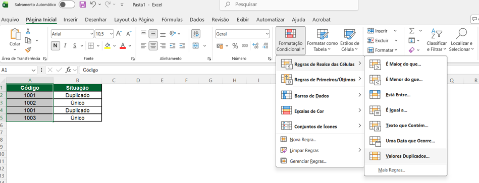479x183 pixels.
Task: Undo the last action
Action: (x=93, y=5)
